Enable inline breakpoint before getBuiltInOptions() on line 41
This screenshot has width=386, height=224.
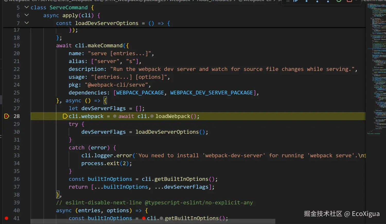coord(161,218)
